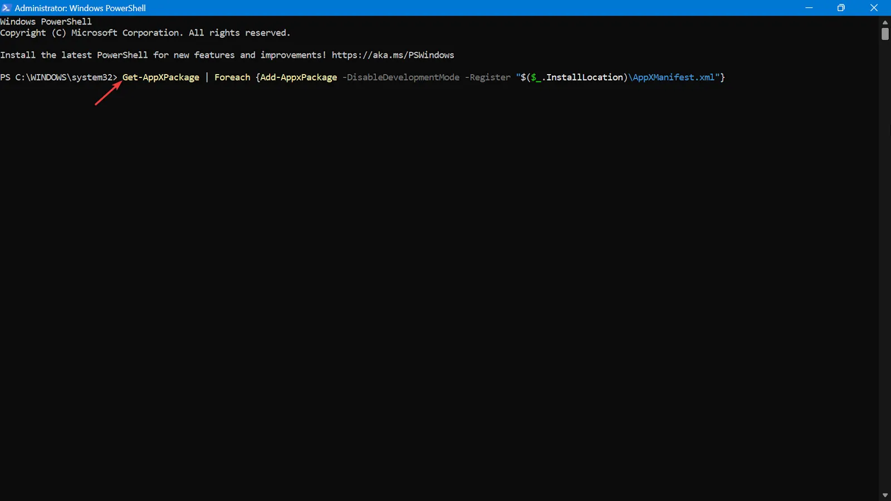The width and height of the screenshot is (891, 501).
Task: Click the PowerShell icon in the title bar
Action: click(7, 8)
